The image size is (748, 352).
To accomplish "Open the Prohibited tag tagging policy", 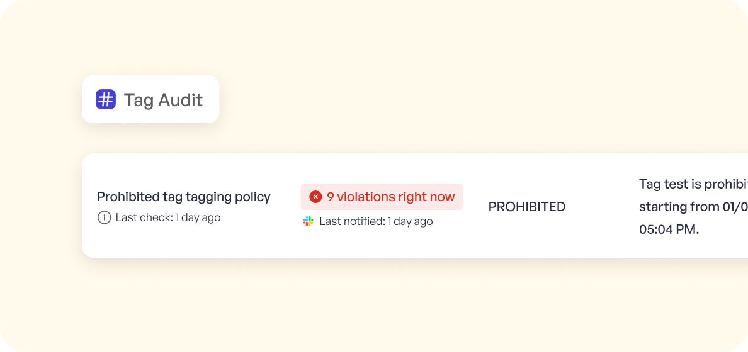I will [x=183, y=197].
